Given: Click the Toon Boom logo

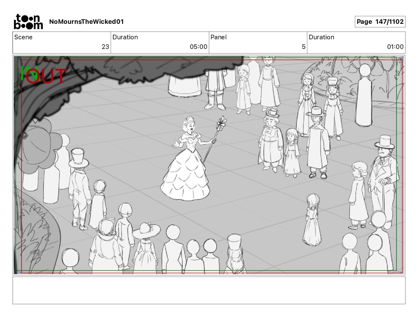Looking at the screenshot, I should coord(28,22).
